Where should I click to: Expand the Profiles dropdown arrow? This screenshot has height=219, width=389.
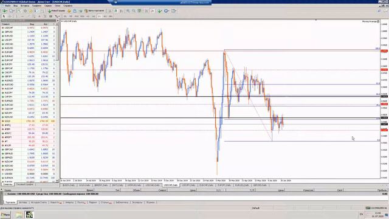[x=14, y=11]
